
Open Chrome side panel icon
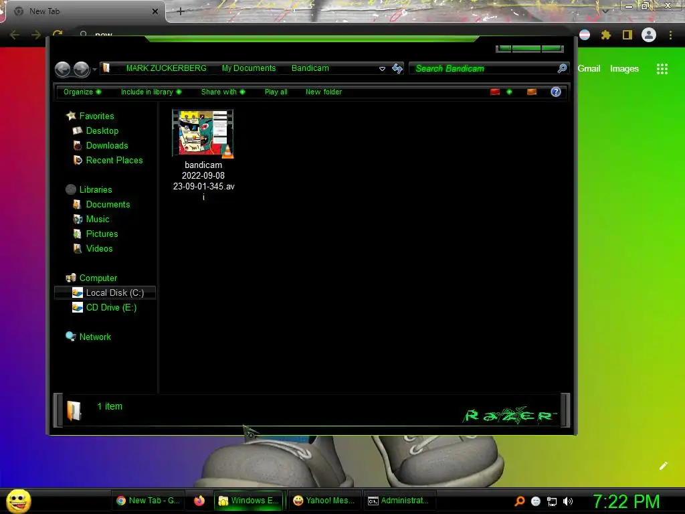pyautogui.click(x=627, y=35)
